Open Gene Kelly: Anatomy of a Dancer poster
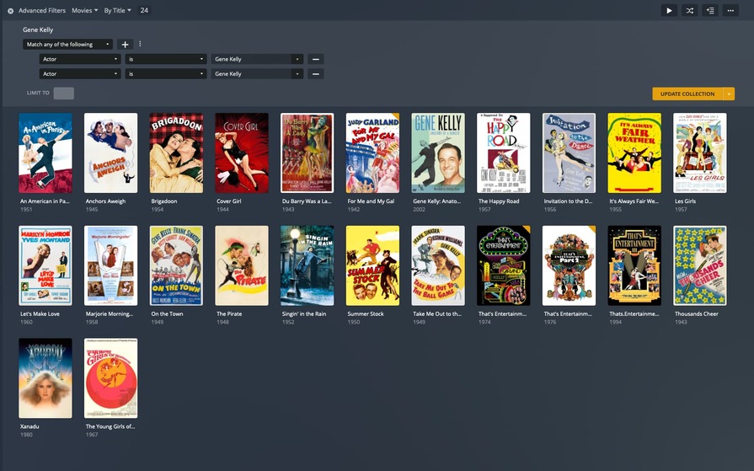Screen dimensions: 754x471 [x=438, y=153]
